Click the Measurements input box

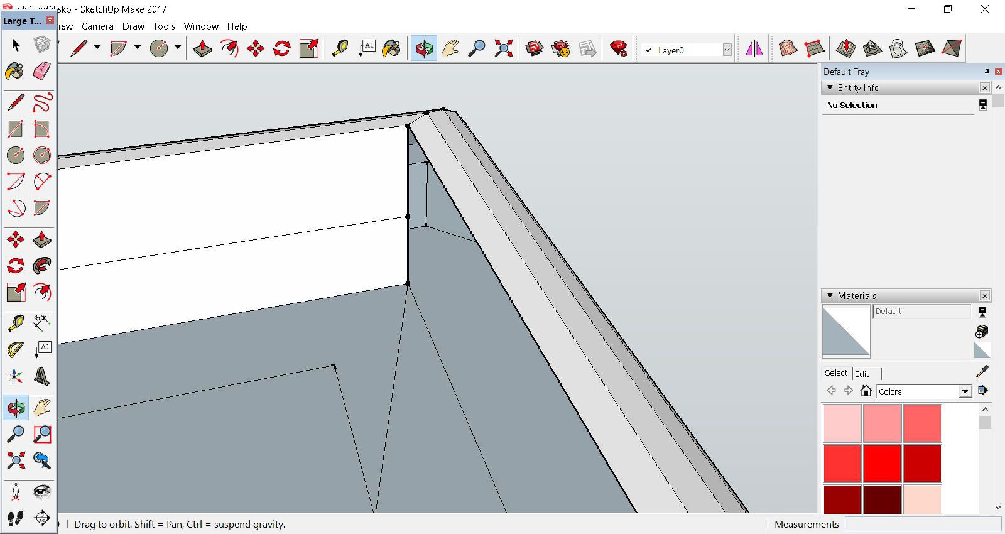point(923,524)
